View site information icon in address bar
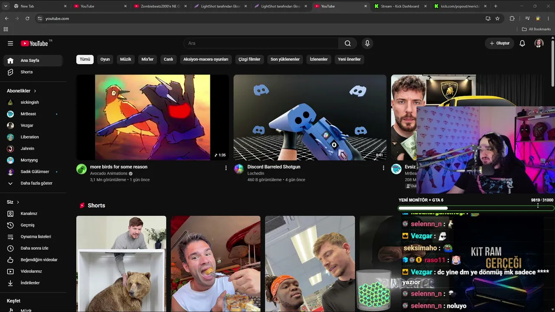The image size is (555, 312). (40, 19)
